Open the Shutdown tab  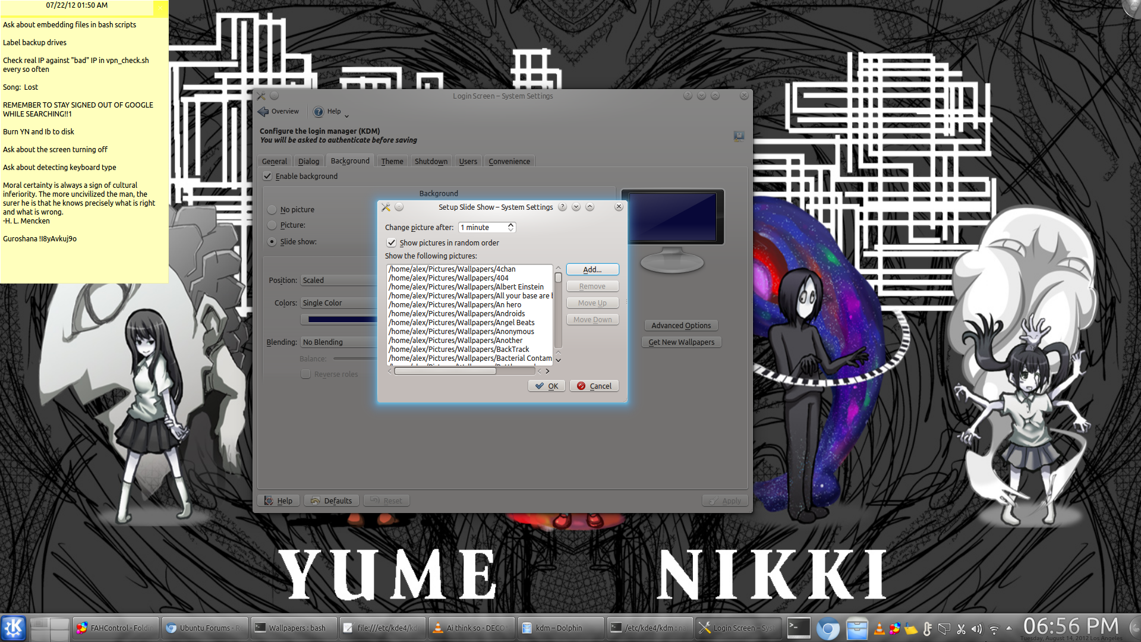pyautogui.click(x=431, y=161)
